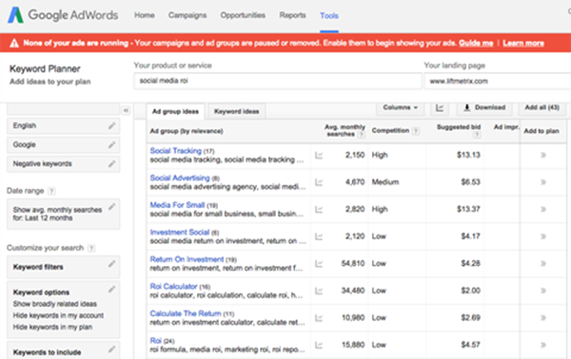
Task: Open Media For Small ad group link
Action: (177, 205)
